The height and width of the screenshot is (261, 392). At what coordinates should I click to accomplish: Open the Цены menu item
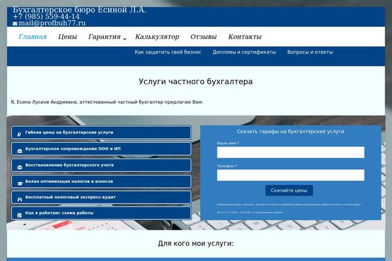(67, 37)
